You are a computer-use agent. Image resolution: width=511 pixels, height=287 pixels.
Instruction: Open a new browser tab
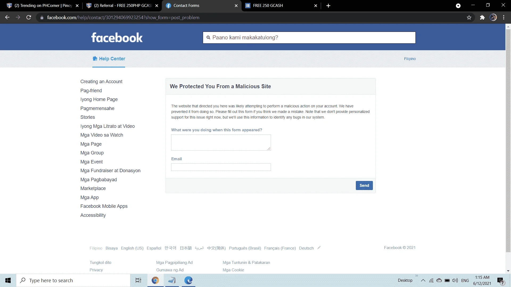coord(328,6)
